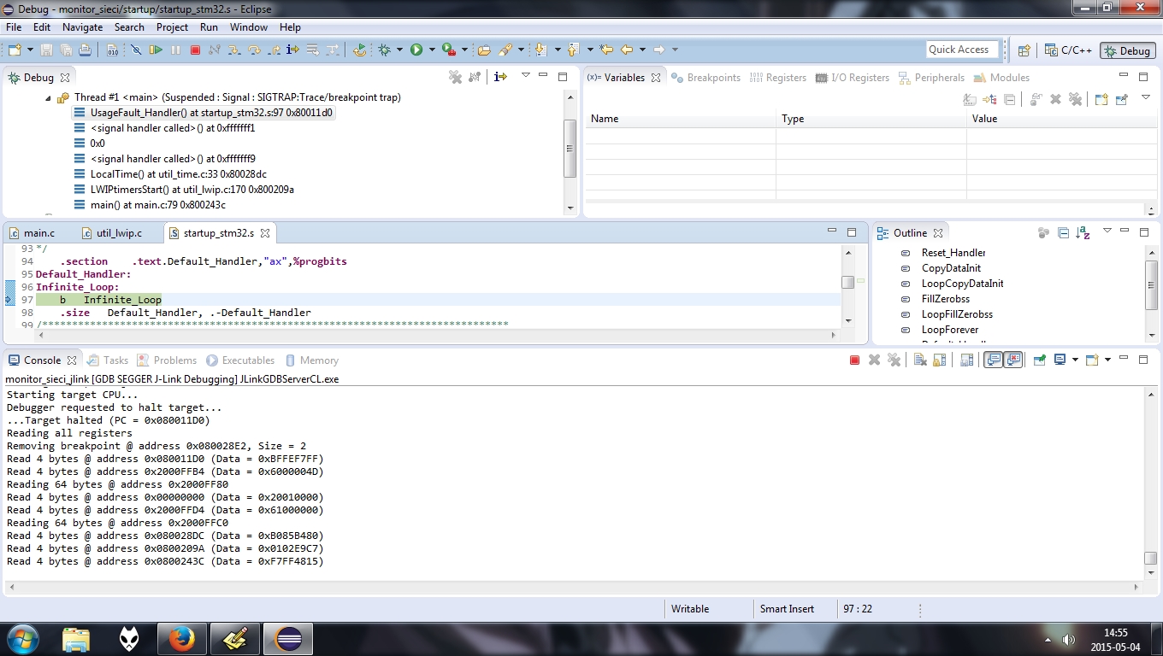Click the Quick Access field
The image size is (1163, 656).
961,49
